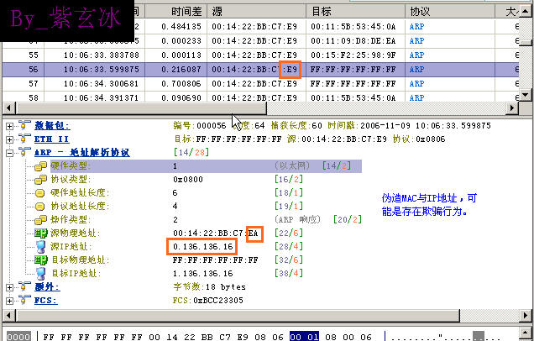Image resolution: width=534 pixels, height=341 pixels.
Task: Click hex pane scroll up arrow
Action: pos(526,333)
